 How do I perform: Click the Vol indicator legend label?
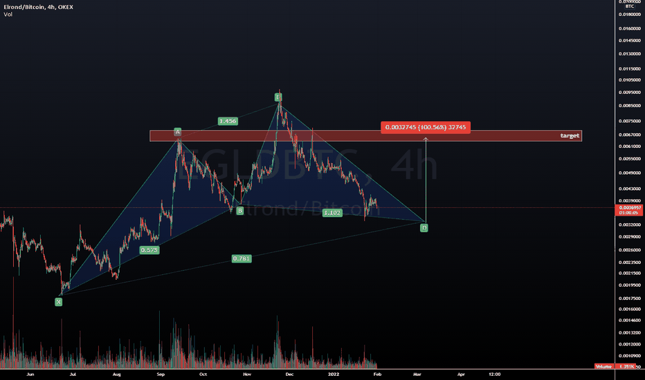coord(8,15)
